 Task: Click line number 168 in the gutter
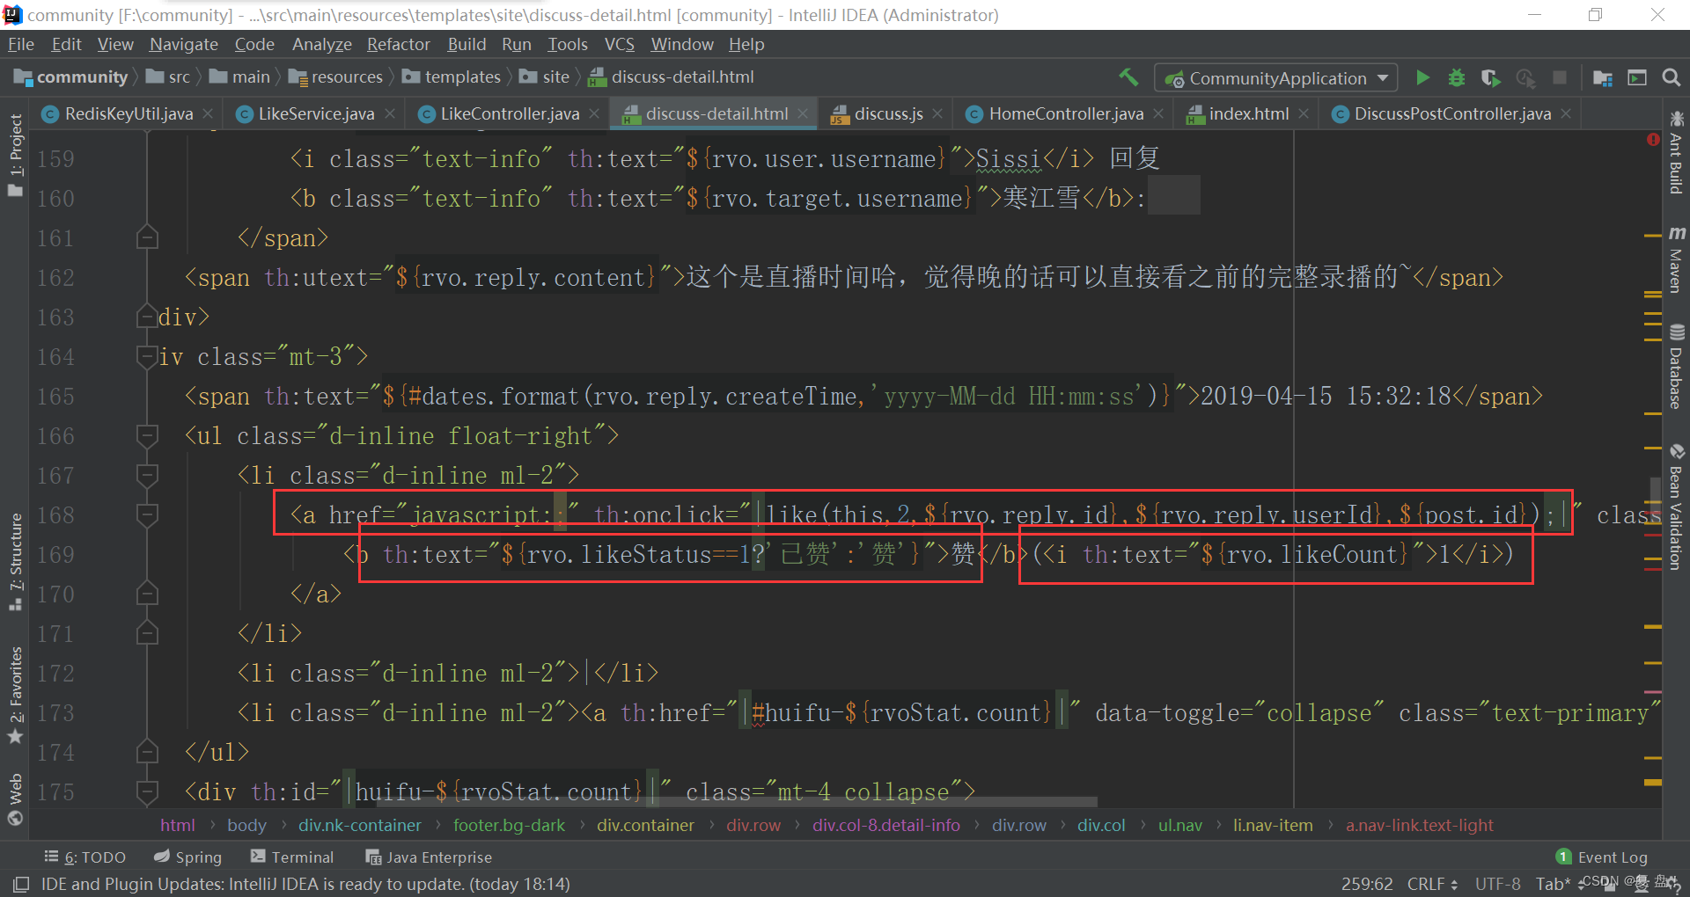pyautogui.click(x=56, y=515)
